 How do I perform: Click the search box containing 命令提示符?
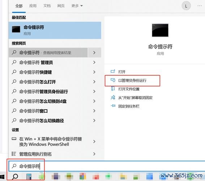(x=107, y=166)
